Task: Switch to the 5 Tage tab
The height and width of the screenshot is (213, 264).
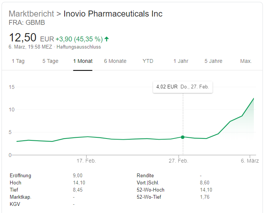Action: [50, 61]
